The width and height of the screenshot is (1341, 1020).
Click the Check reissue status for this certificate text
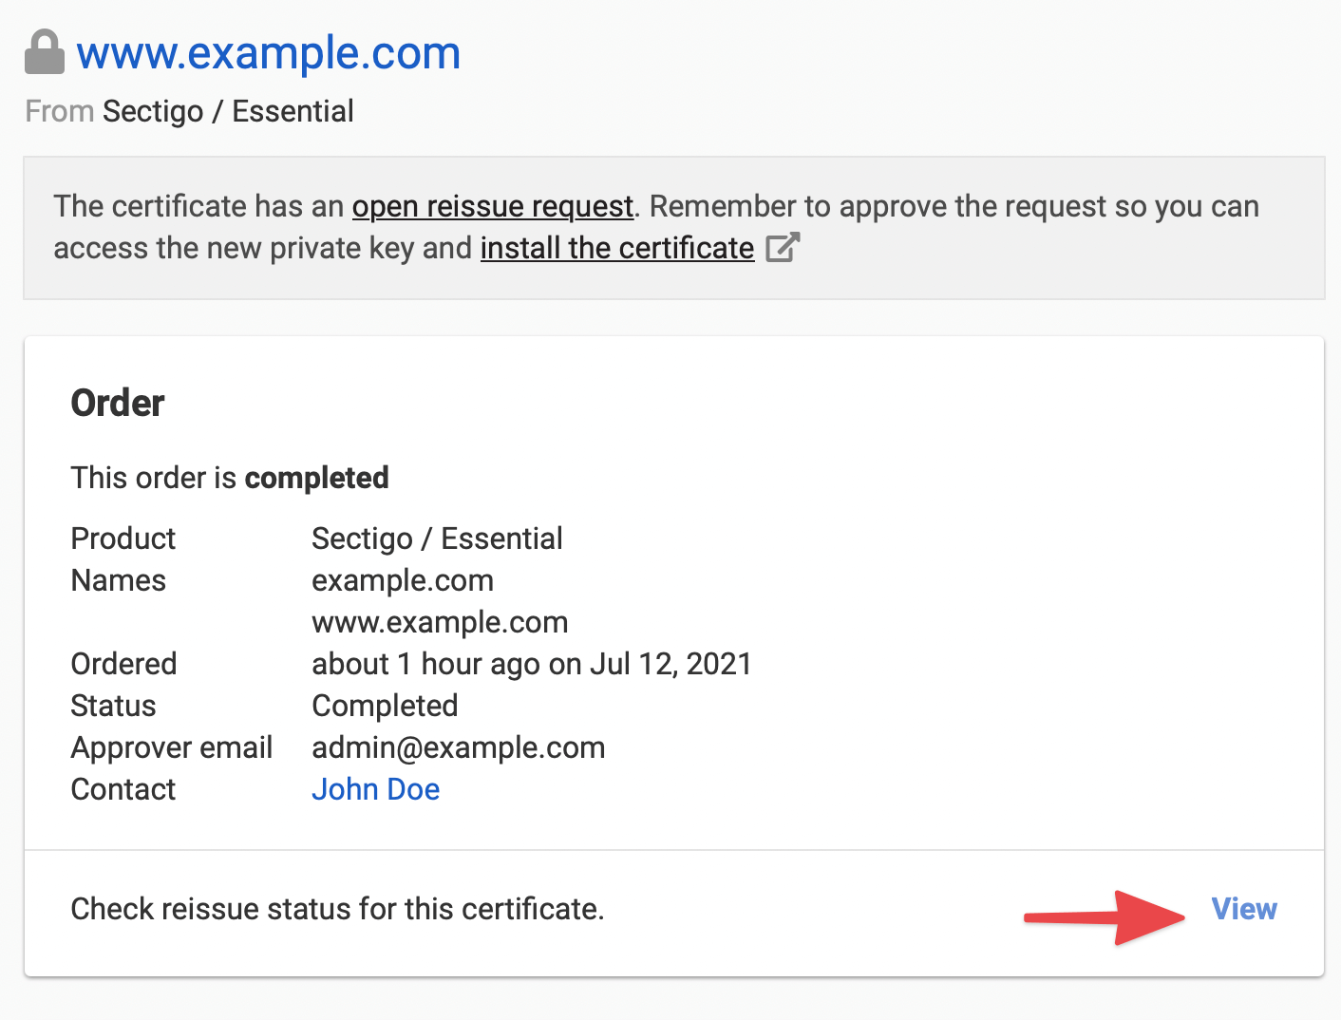coord(337,909)
